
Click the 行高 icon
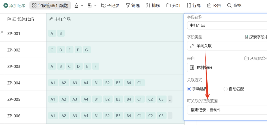tap(189, 5)
